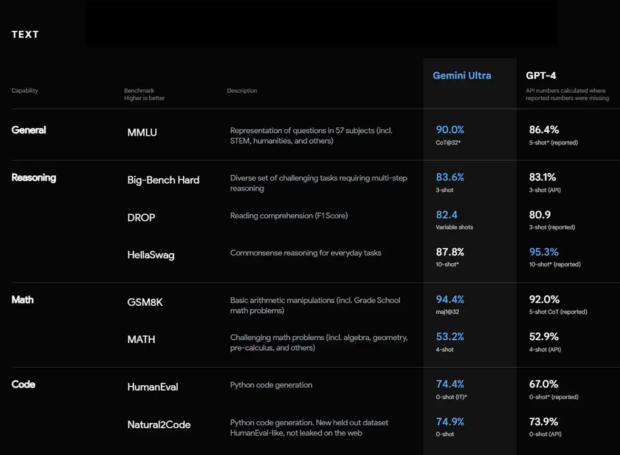Click the '5-shot* (reported)' MMLU note
This screenshot has height=455, width=620.
point(553,143)
